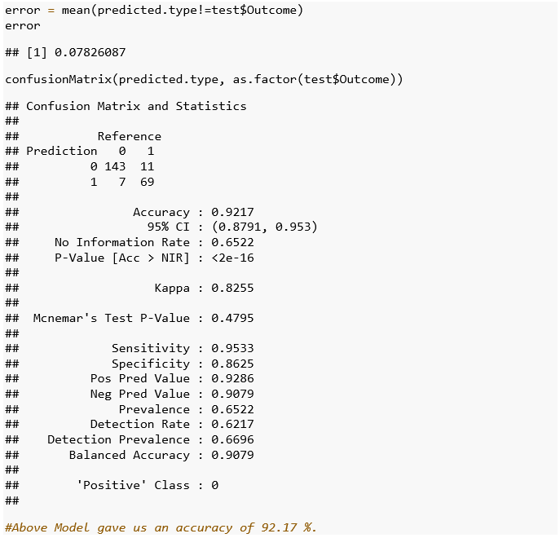The width and height of the screenshot is (560, 538).
Task: Click the Balanced Accuracy line
Action: coord(161,455)
